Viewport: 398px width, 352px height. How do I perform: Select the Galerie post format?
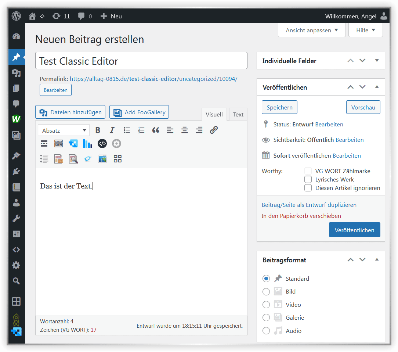click(x=266, y=318)
